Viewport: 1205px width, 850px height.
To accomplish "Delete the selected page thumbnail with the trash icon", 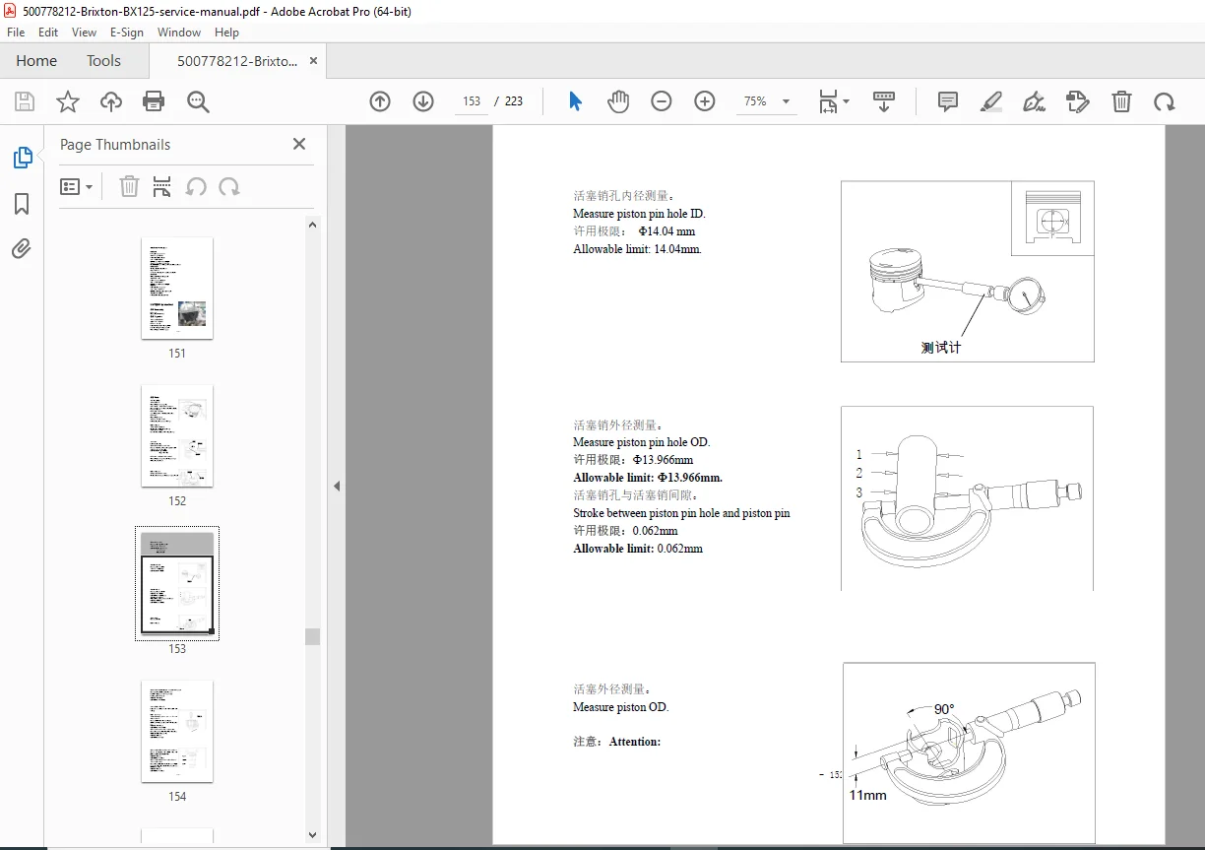I will [x=129, y=187].
